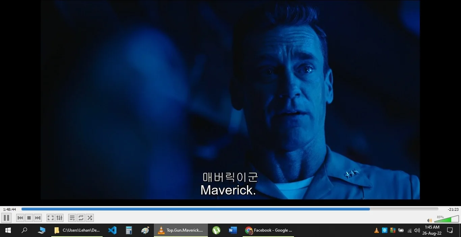Image resolution: width=461 pixels, height=237 pixels.
Task: Open clock showing 1:45 AM
Action: coord(432,230)
